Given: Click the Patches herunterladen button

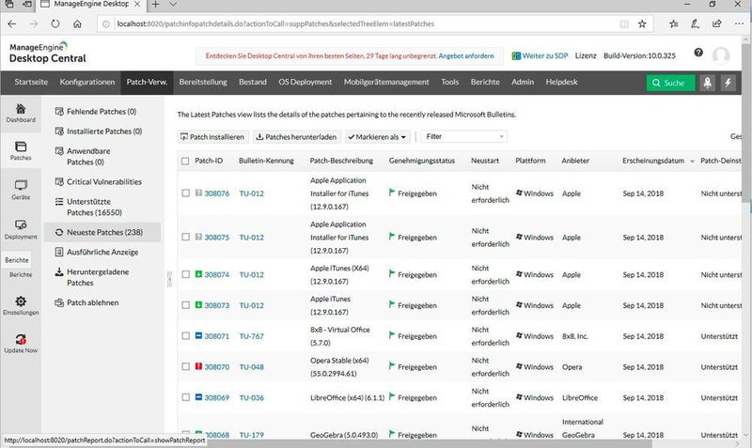Looking at the screenshot, I should [297, 137].
